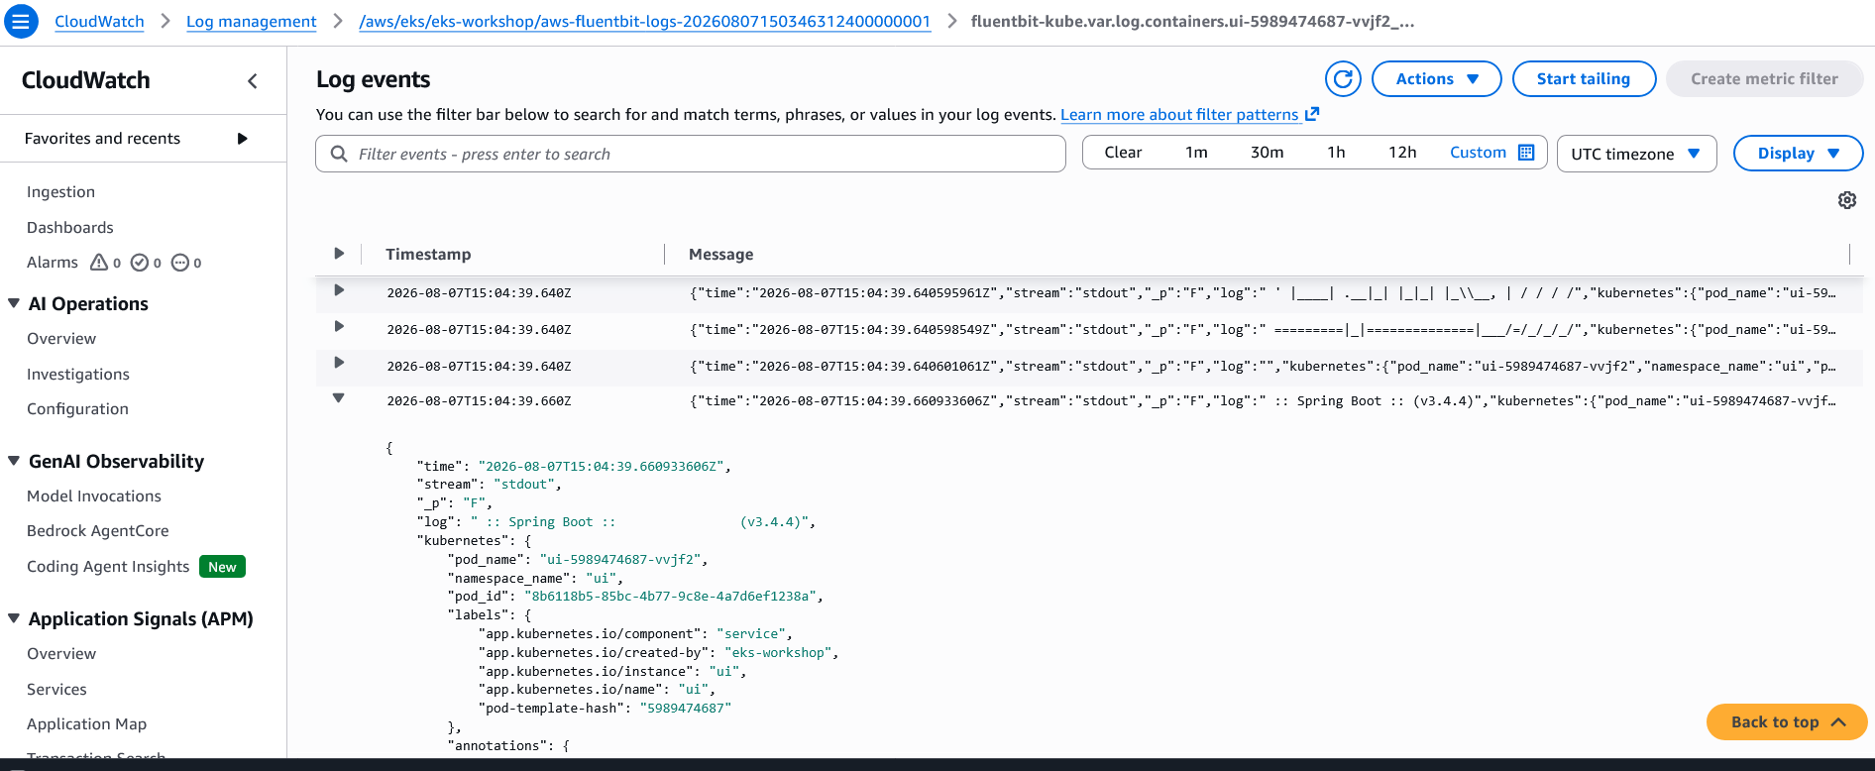Viewport: 1875px width, 771px height.
Task: Open Ingestion in the sidebar
Action: pyautogui.click(x=60, y=192)
